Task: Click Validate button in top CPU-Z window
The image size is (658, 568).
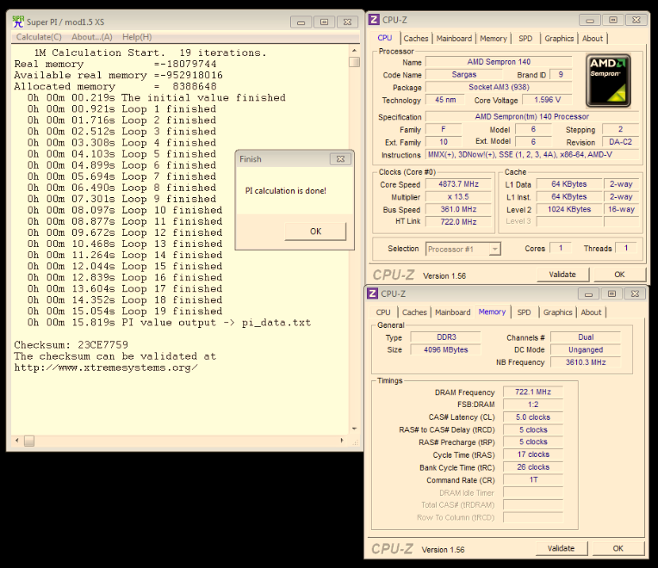Action: pos(562,275)
